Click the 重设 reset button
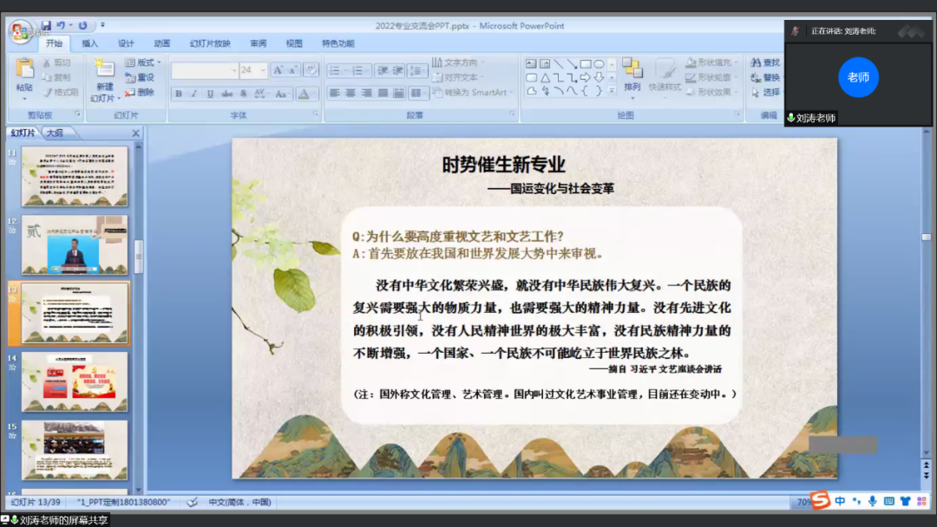 (140, 77)
